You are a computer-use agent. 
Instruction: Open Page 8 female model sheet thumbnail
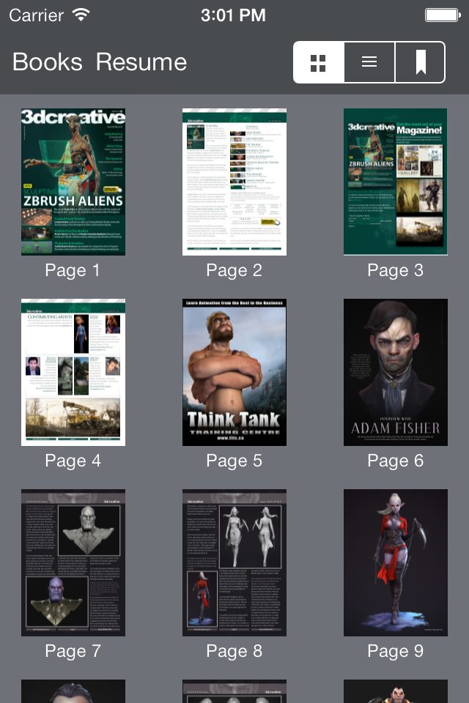234,562
